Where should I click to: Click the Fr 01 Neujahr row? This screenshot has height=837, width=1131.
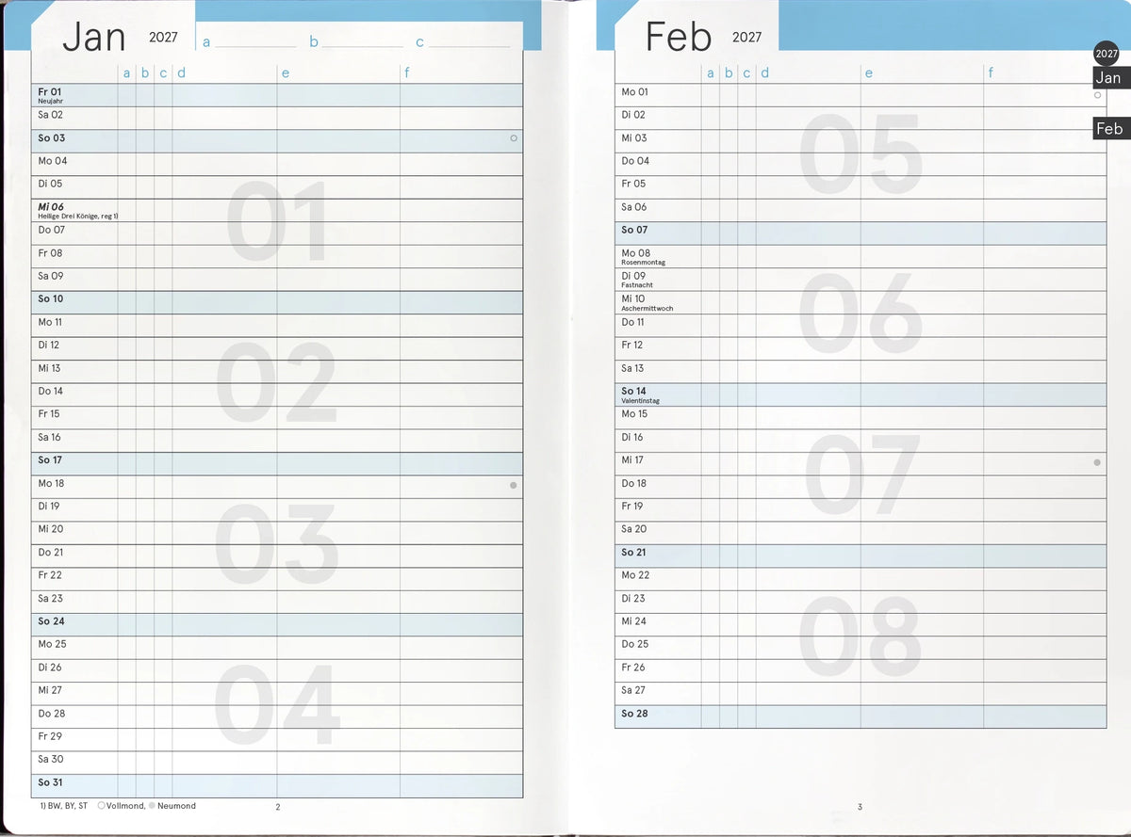(x=277, y=95)
